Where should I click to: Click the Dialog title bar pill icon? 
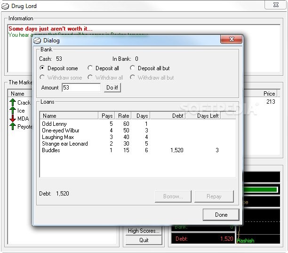37,41
